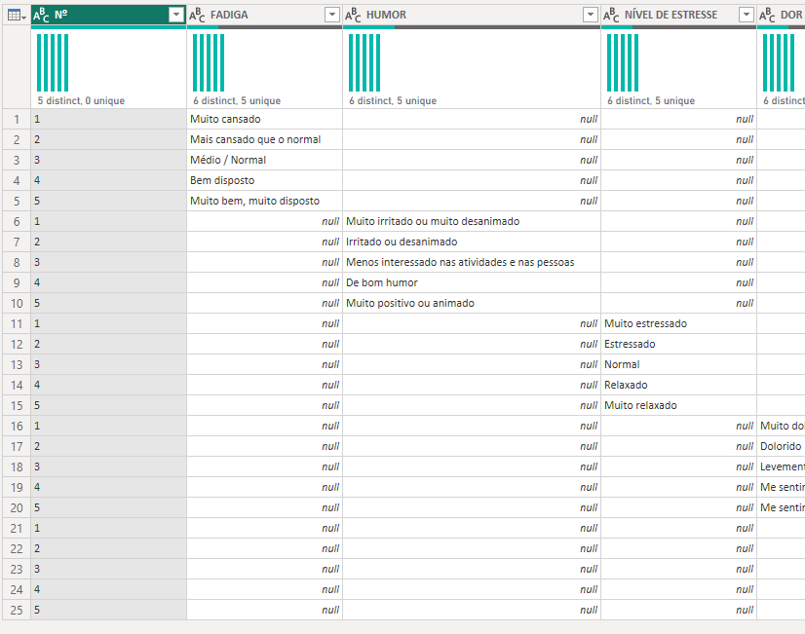Click FADIGA '6 distinct, 5 unique' label
805x634 pixels.
click(237, 100)
